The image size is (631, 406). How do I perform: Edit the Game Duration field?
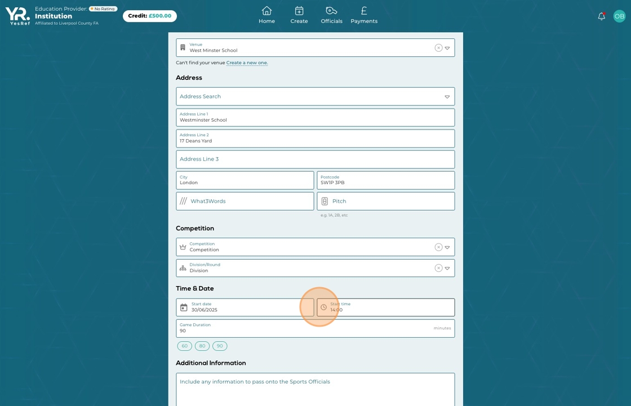click(315, 328)
